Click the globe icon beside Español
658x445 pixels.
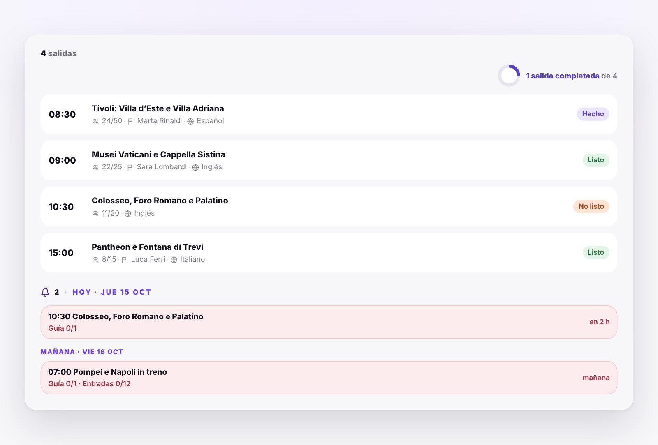click(190, 121)
